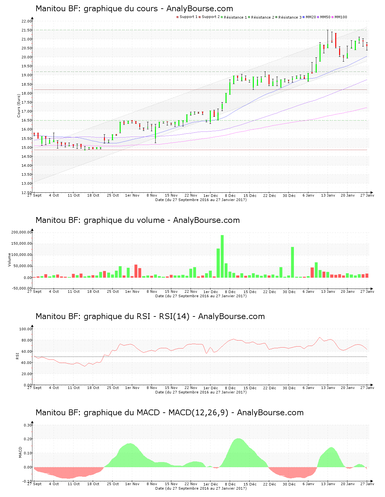Click the date range caption under price chart
The image size is (385, 497).
click(201, 200)
